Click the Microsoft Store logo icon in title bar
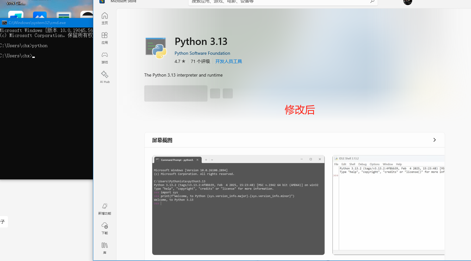471x261 pixels. click(x=102, y=1)
